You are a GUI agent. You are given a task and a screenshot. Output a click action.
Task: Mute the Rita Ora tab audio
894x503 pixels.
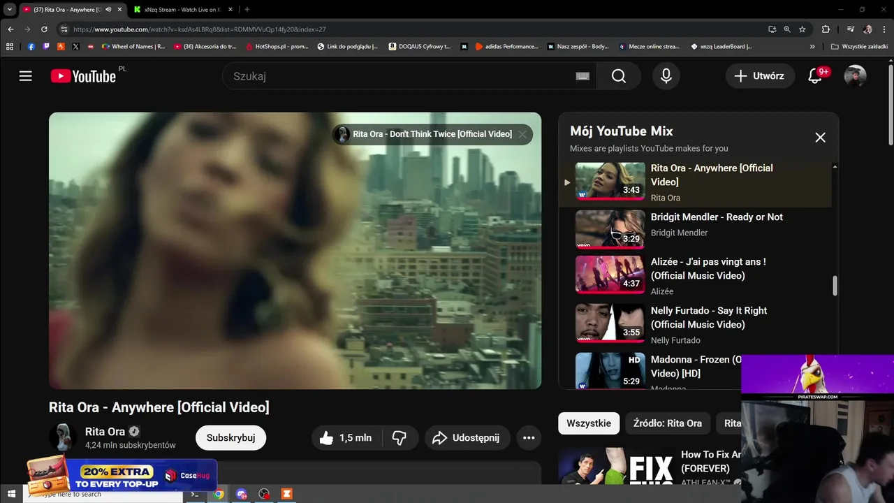pyautogui.click(x=108, y=10)
